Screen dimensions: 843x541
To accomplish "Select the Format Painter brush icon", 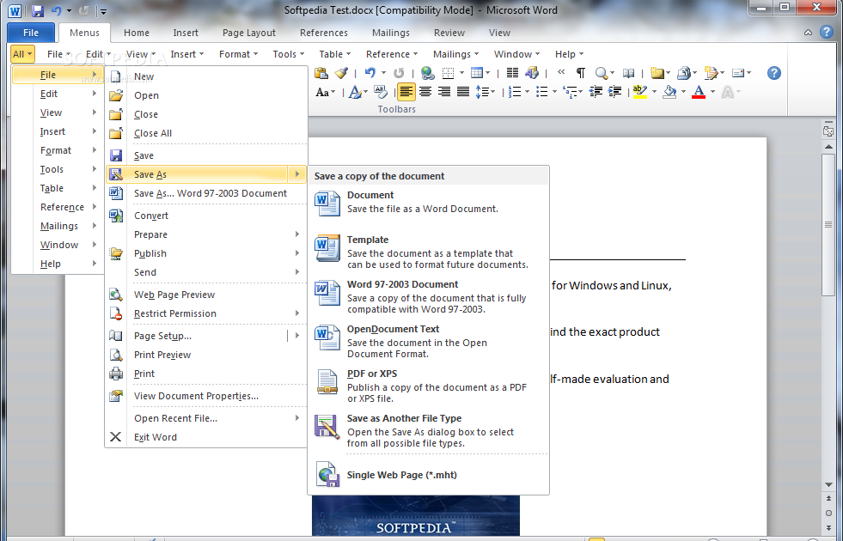I will click(x=341, y=73).
